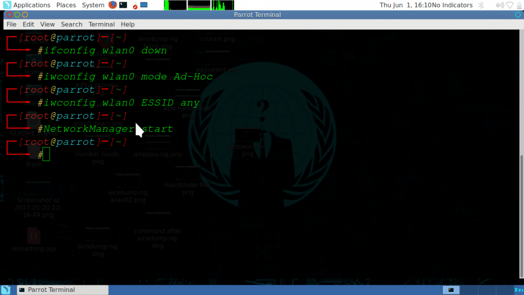Launch Firefox from the top panel
Viewport: 524px width, 295px height.
[113, 5]
